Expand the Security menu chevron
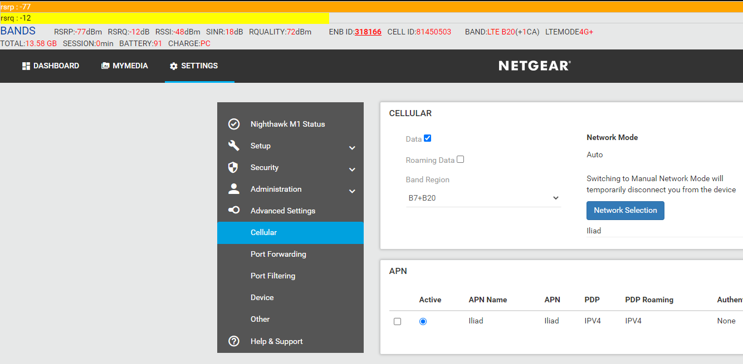Screen dimensions: 743x364 (x=352, y=169)
